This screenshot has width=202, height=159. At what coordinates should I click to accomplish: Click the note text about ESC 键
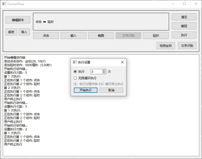click(98, 84)
